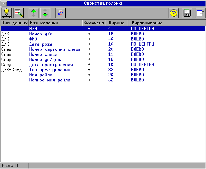Click ВЛЕВО for Полное имя файла
Viewport: 206px width, 169px height.
click(x=138, y=80)
